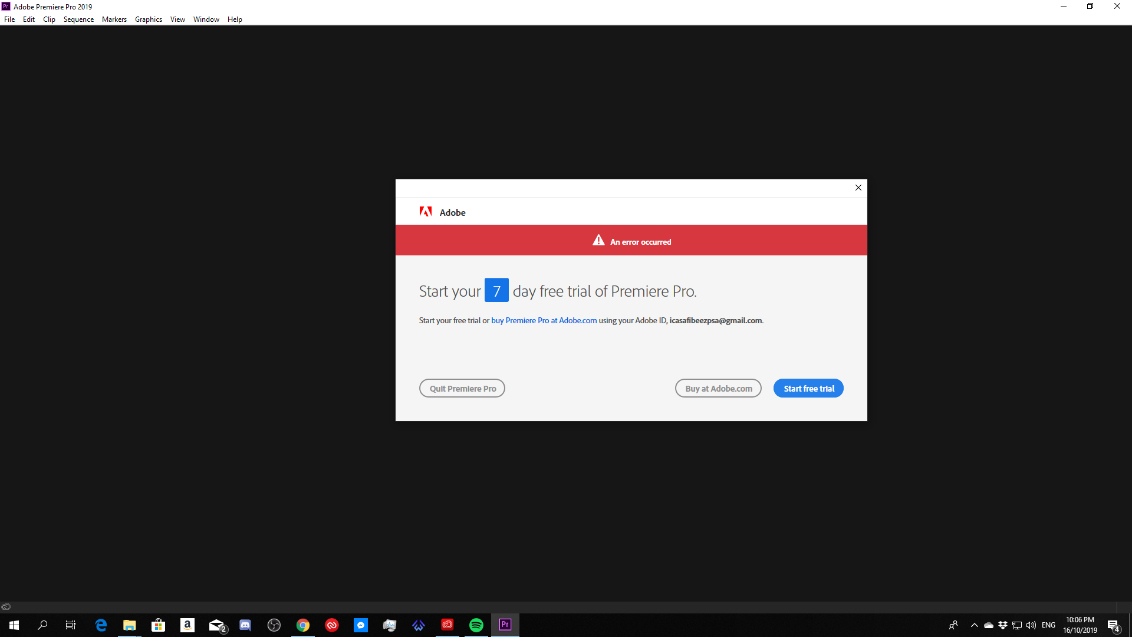Screen dimensions: 1132x637
Task: Open the Graphics menu
Action: point(148,19)
